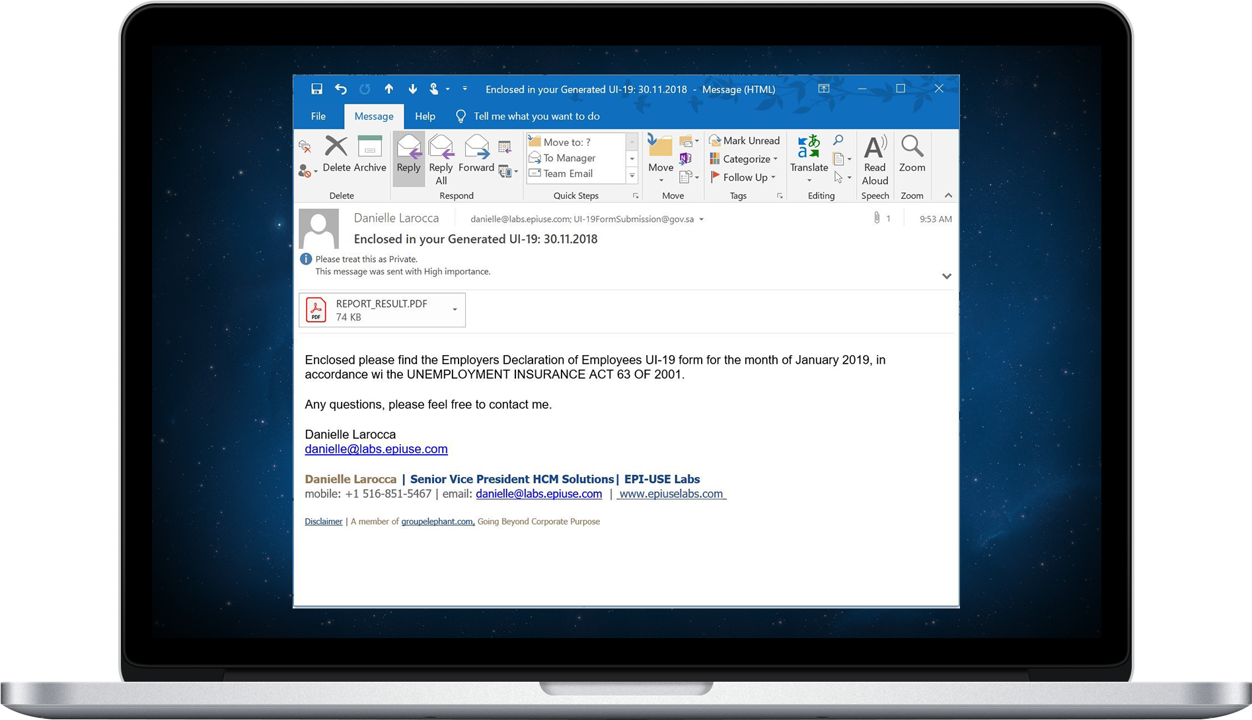Open Read Aloud in the Speech group
1252x720 pixels.
[x=875, y=147]
